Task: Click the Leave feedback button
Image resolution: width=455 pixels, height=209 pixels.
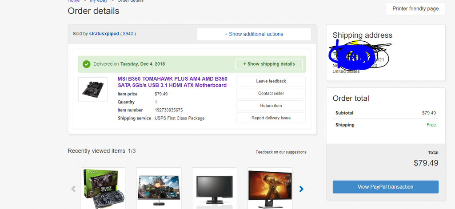Action: click(271, 81)
